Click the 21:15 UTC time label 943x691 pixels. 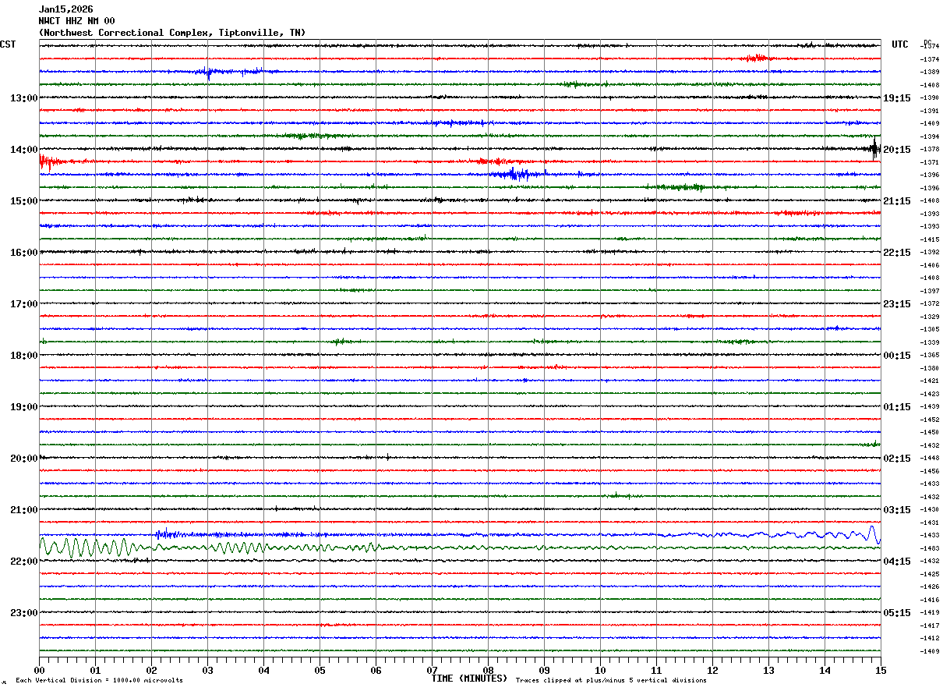tap(896, 201)
